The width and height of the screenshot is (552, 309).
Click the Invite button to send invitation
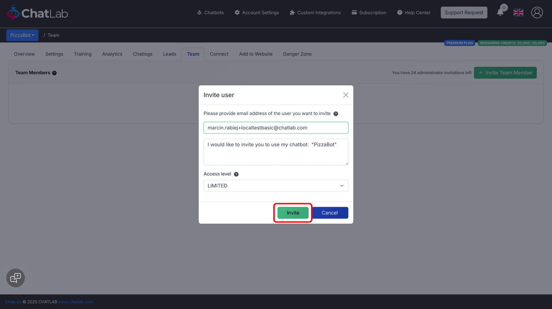coord(293,212)
